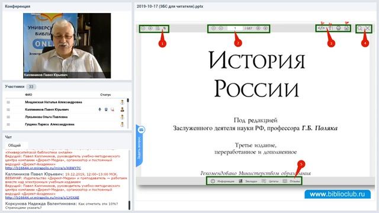
Task: Click the participants count badge 33
Action: click(31, 87)
